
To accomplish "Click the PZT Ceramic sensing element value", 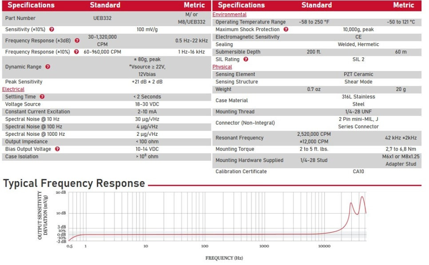I will 358,74.
